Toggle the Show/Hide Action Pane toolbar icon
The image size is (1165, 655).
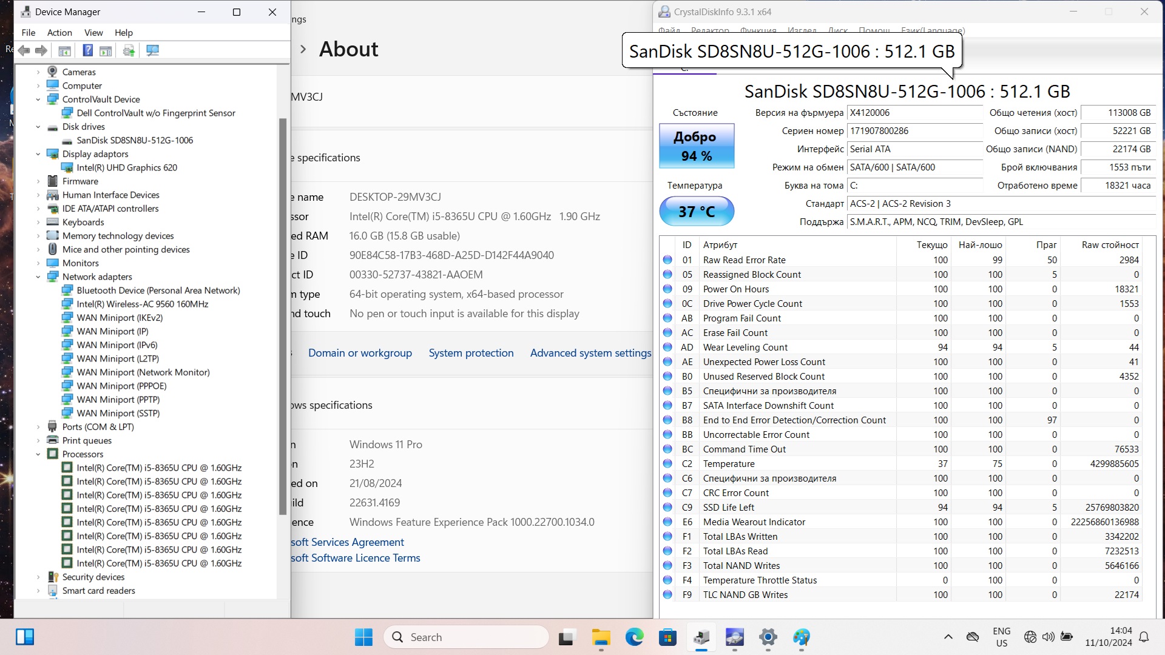pyautogui.click(x=106, y=51)
